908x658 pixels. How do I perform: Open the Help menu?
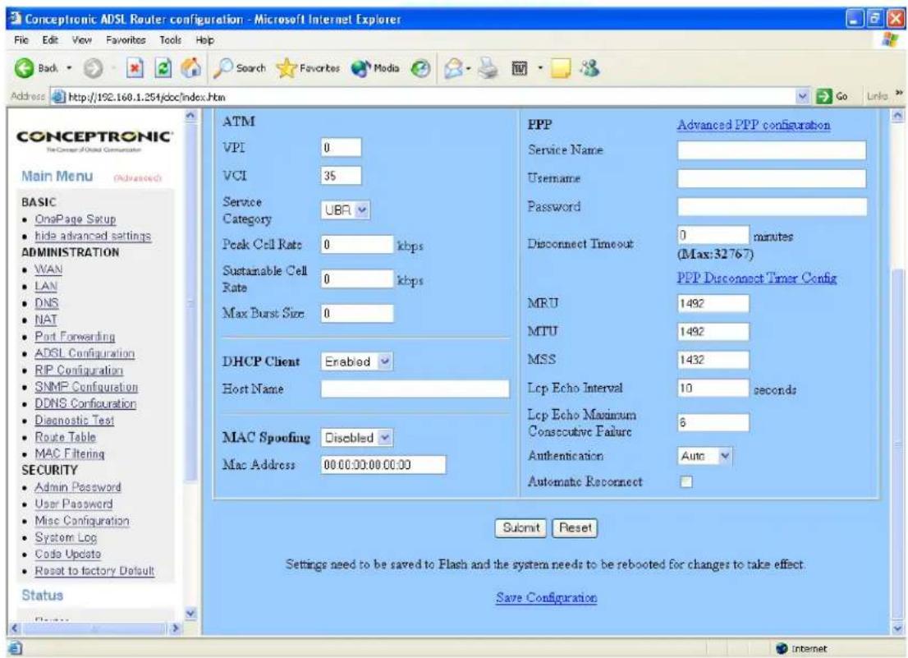point(205,40)
